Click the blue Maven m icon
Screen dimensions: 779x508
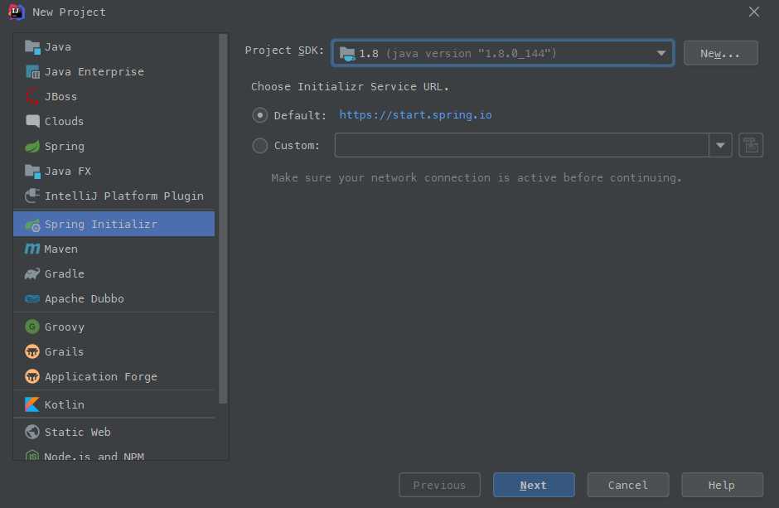pos(32,249)
